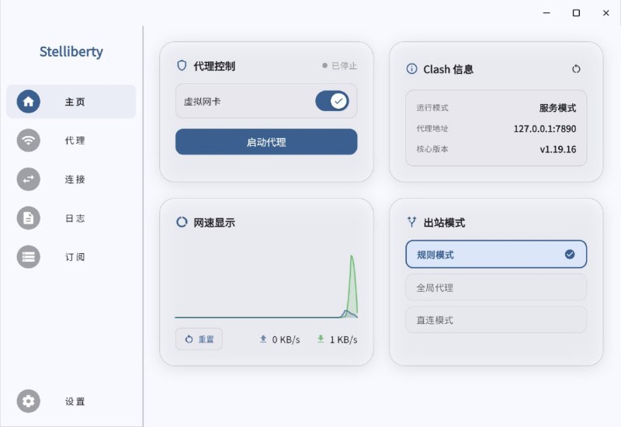Select 规则模式 outbound mode
The height and width of the screenshot is (427, 621).
(x=496, y=255)
